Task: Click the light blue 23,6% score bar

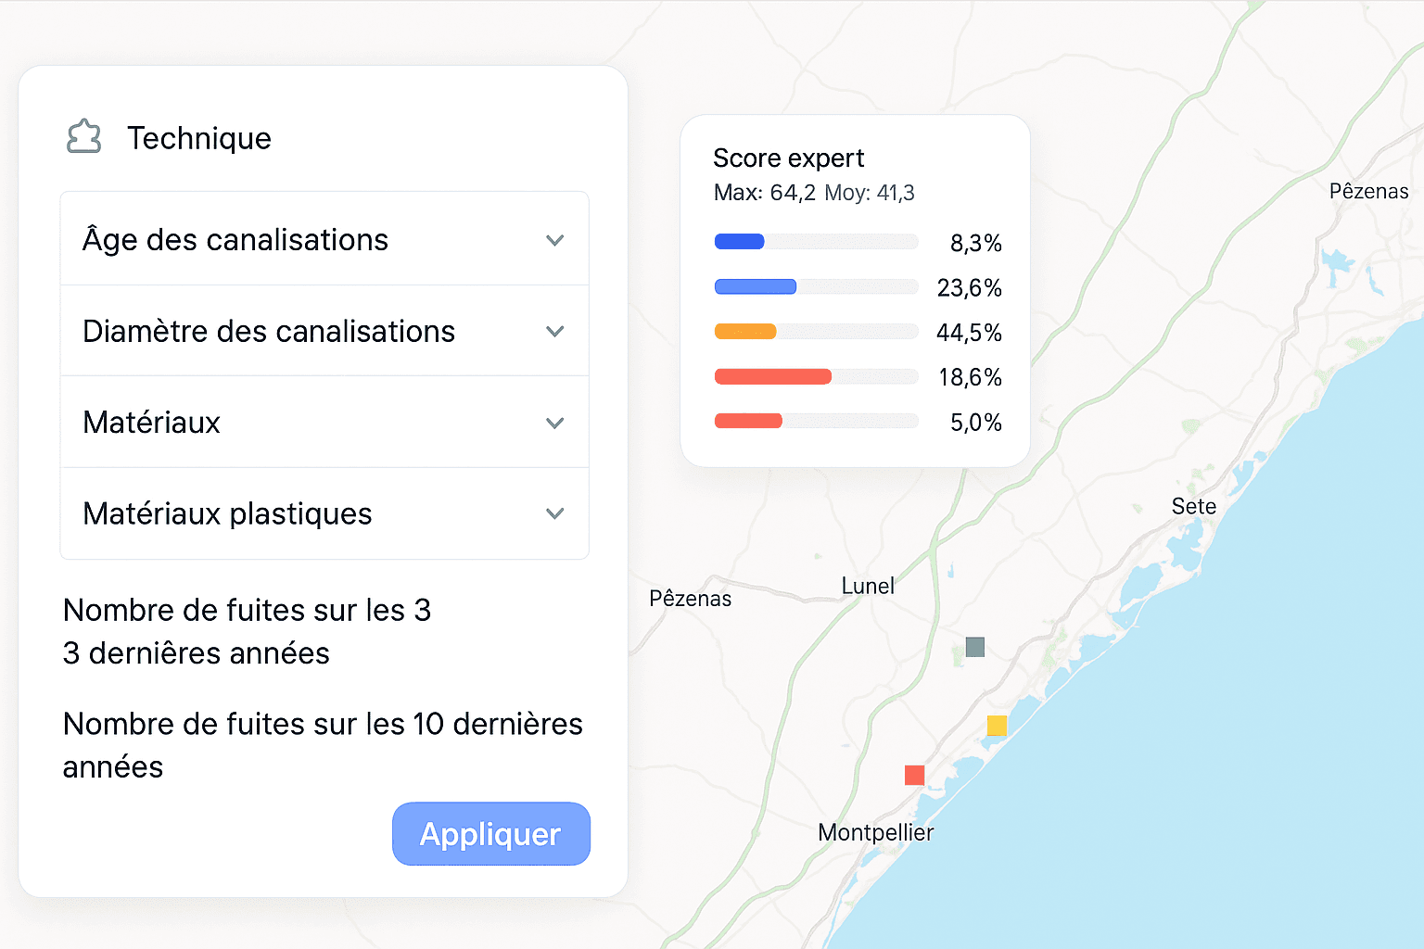Action: [x=756, y=286]
